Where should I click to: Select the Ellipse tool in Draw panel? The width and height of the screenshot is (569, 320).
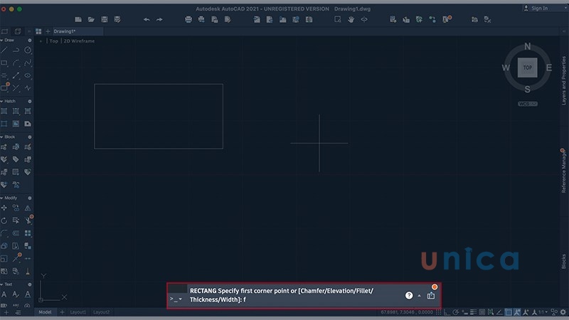point(28,75)
